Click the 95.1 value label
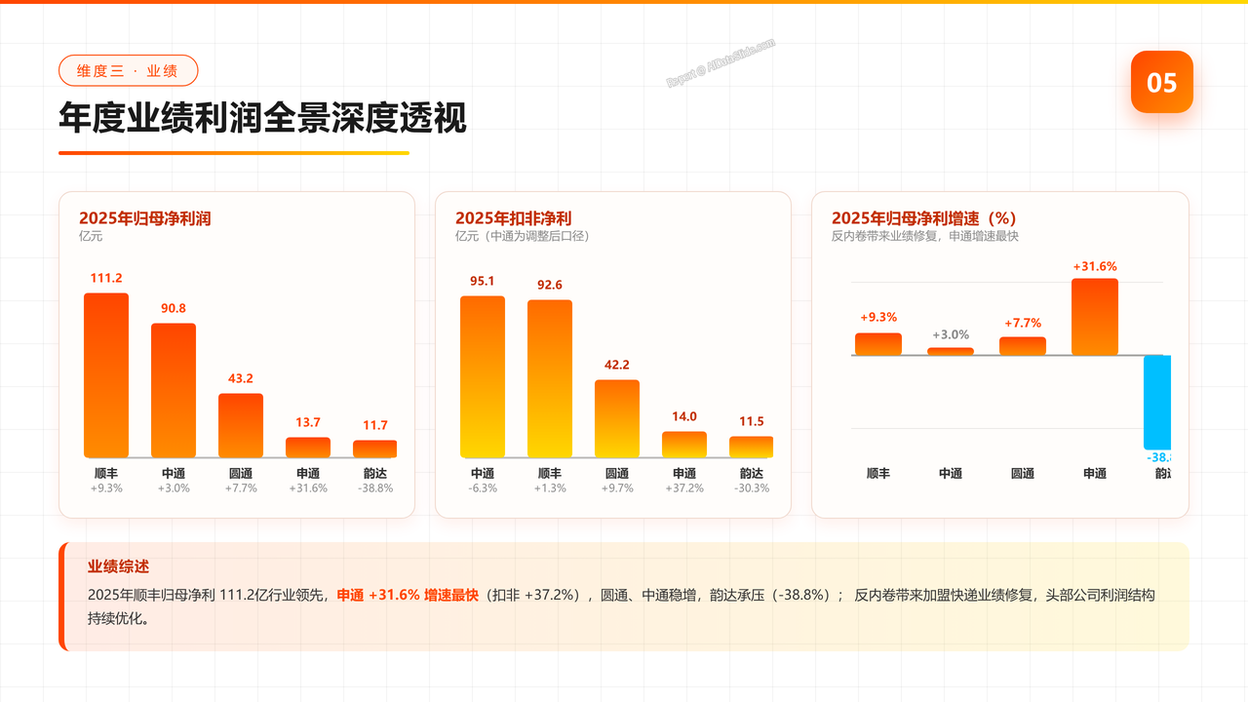 point(483,281)
